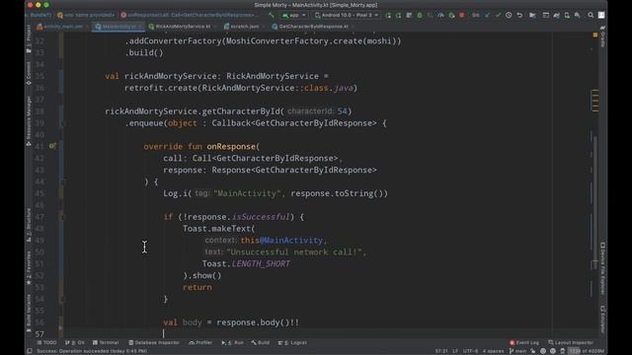The width and height of the screenshot is (632, 355).
Task: Click the Attach Debugger to process icon
Action: click(451, 16)
